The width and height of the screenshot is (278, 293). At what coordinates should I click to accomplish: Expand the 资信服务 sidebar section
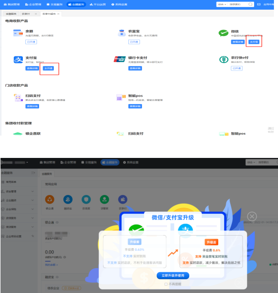click(x=32, y=218)
